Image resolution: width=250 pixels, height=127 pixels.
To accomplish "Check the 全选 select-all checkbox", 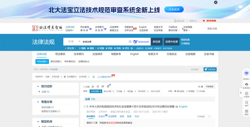I will pos(84,86).
